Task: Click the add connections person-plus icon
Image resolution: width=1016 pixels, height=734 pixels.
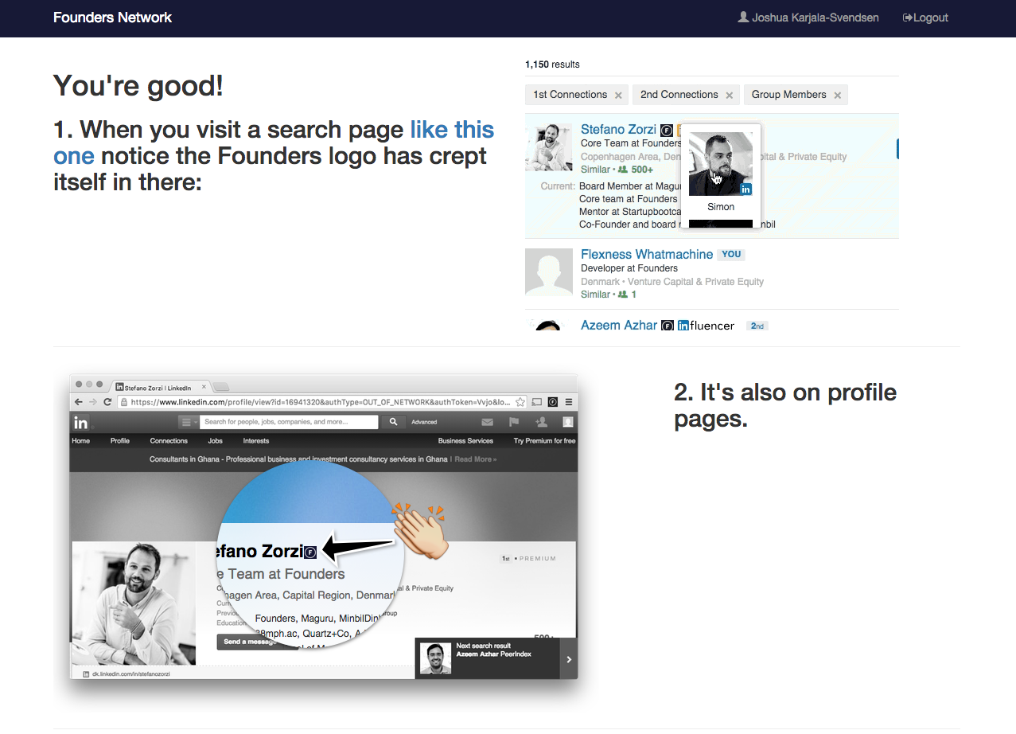Action: click(x=541, y=422)
